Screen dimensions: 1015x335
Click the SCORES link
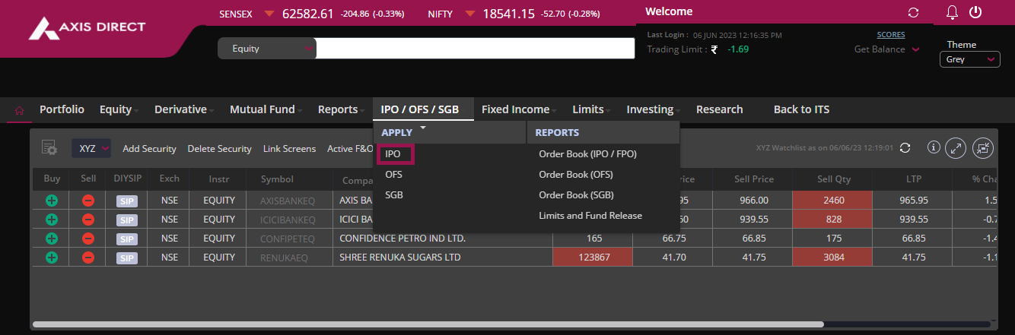[890, 35]
